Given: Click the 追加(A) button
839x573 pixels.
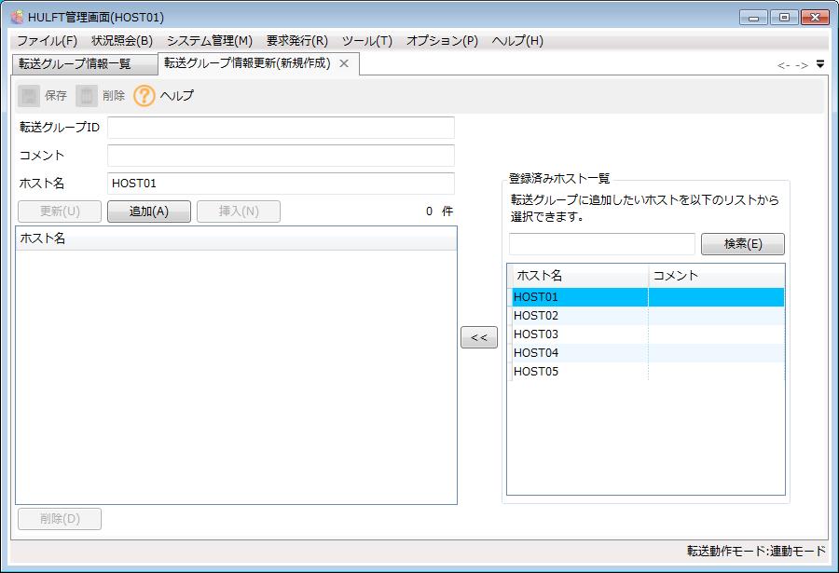Looking at the screenshot, I should [x=149, y=211].
